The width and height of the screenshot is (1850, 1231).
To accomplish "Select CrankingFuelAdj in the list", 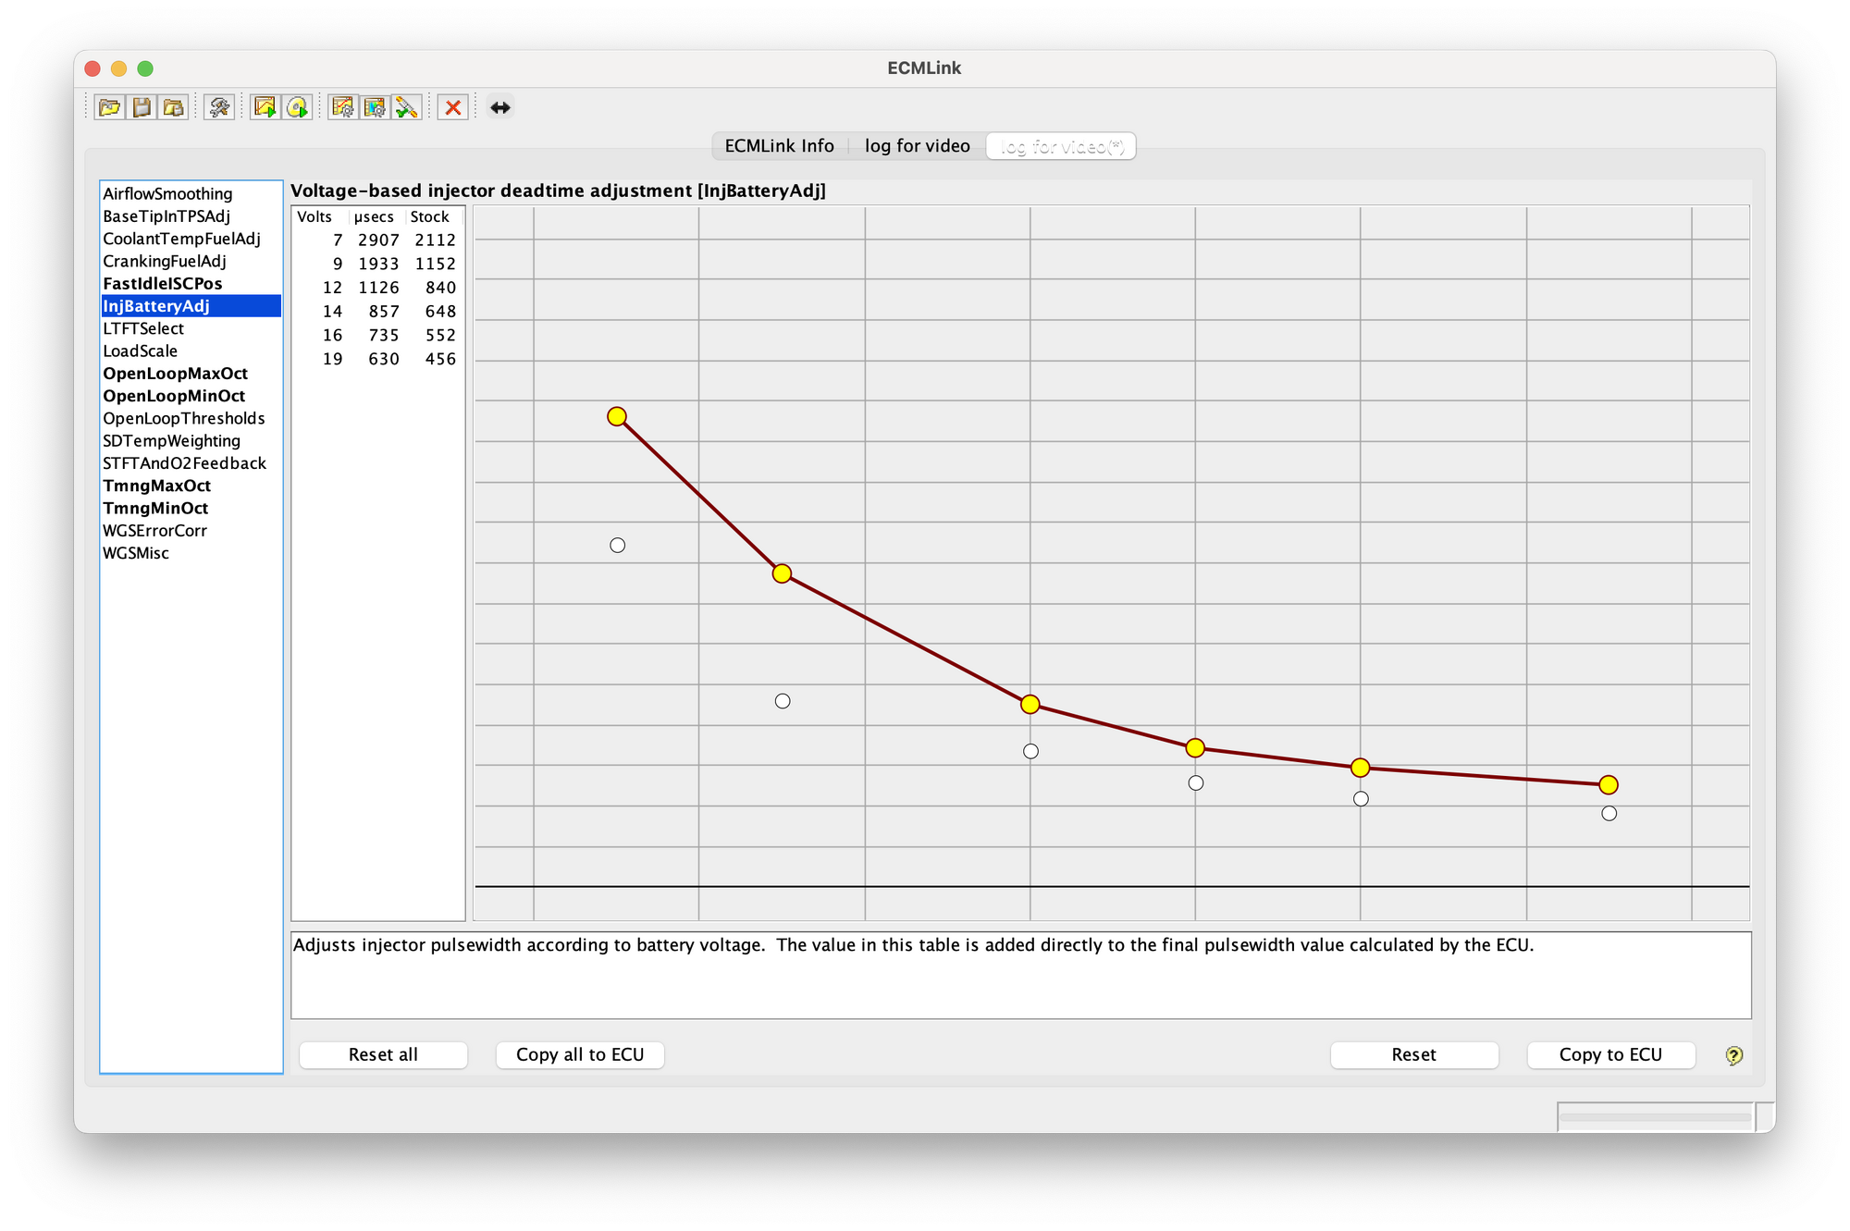I will [x=191, y=261].
